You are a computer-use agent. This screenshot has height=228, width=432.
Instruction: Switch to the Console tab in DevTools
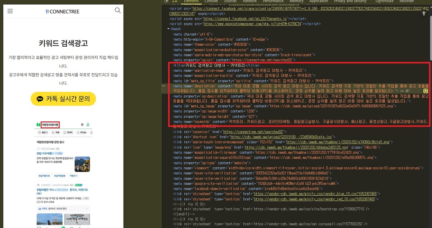(211, 1)
